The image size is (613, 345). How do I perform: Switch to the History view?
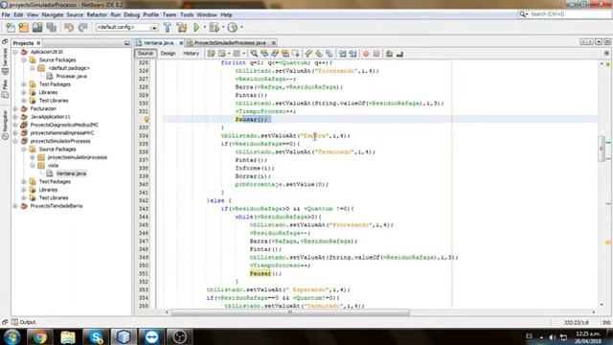click(x=192, y=54)
